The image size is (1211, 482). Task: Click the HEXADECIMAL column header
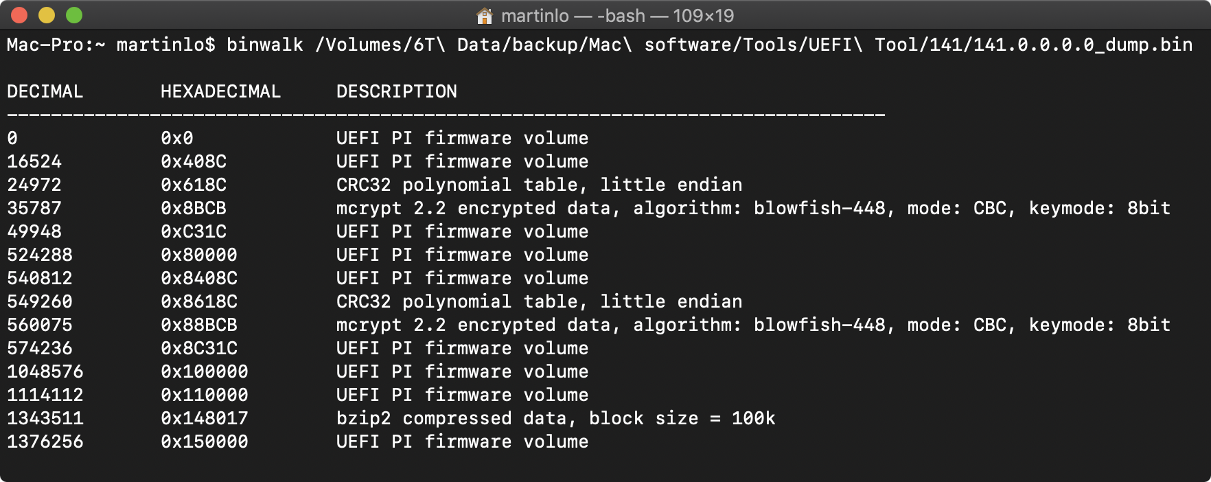point(221,91)
